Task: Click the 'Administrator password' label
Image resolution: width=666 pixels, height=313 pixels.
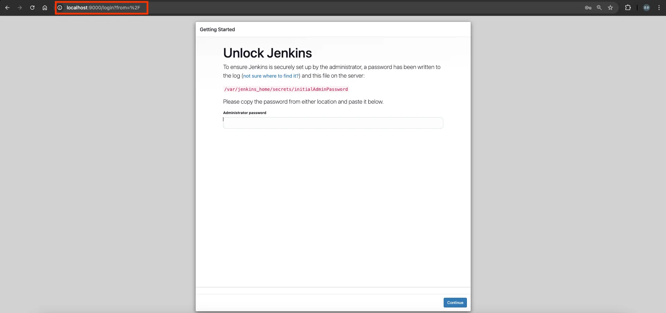Action: (245, 113)
